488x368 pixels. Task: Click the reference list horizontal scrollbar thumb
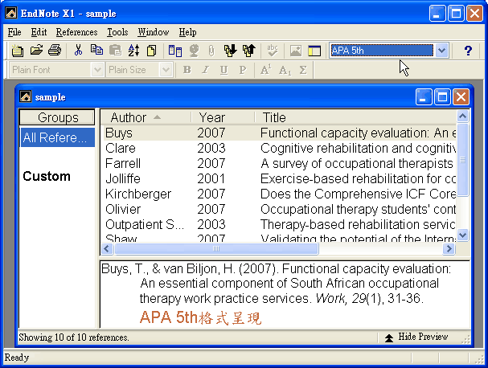click(216, 249)
